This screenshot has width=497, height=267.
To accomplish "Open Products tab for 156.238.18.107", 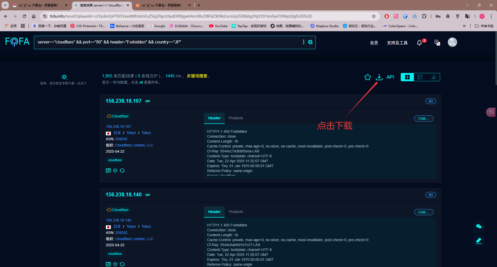I will pyautogui.click(x=236, y=118).
